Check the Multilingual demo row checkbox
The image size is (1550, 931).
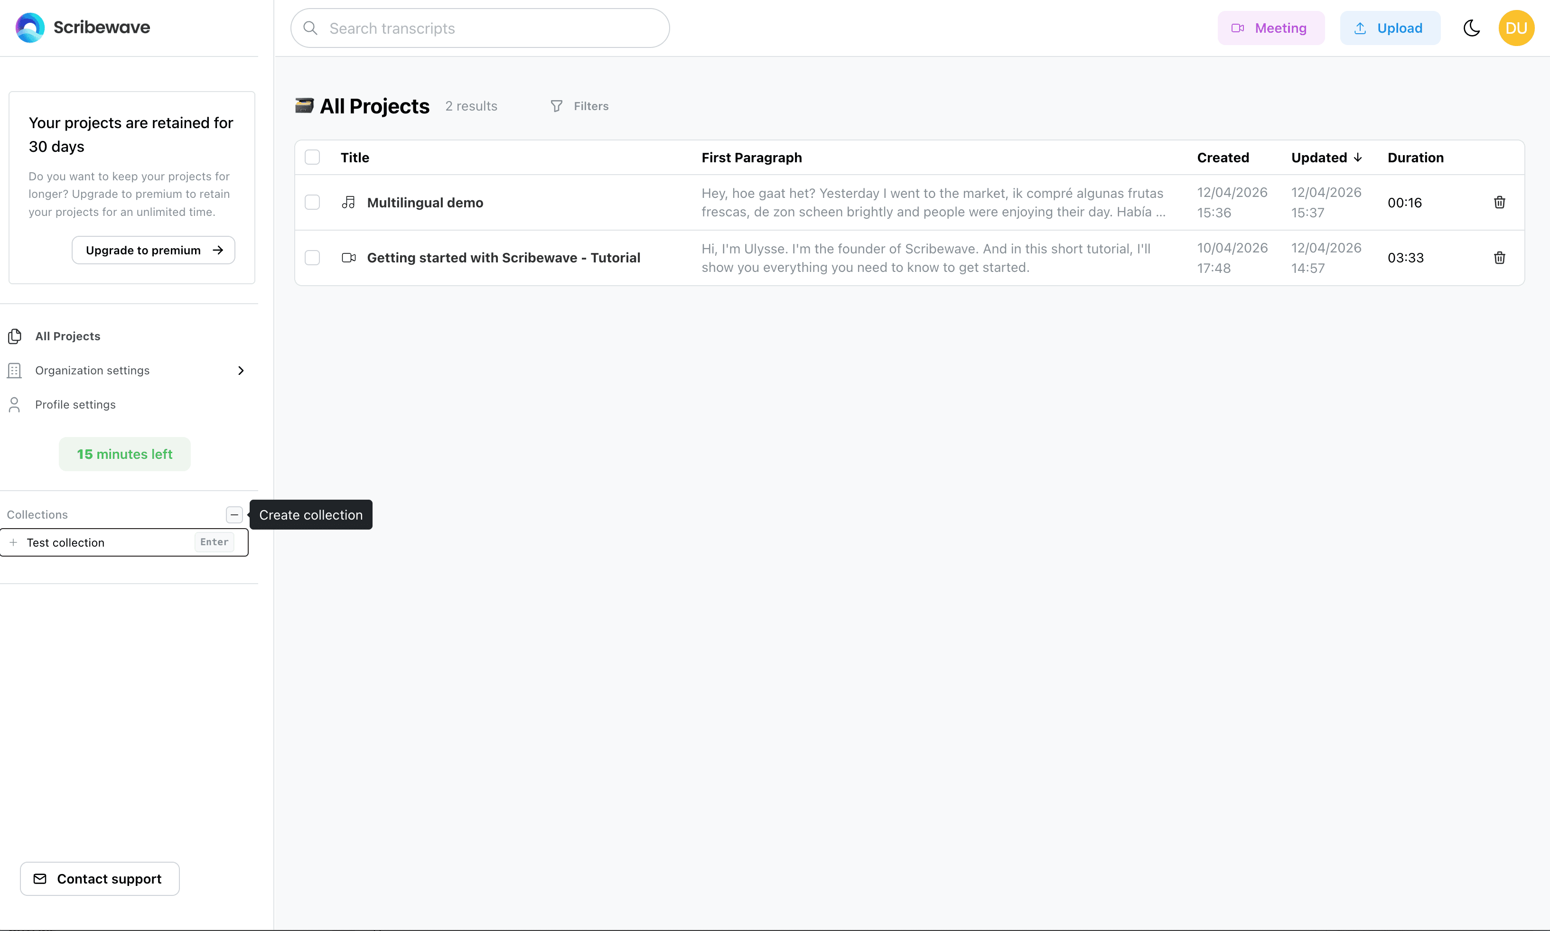click(x=312, y=202)
